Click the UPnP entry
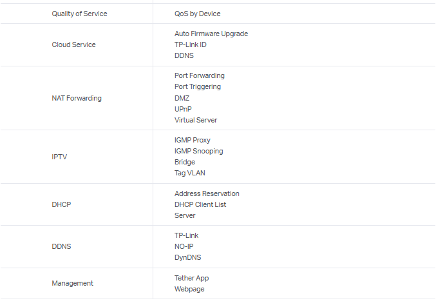 click(183, 109)
